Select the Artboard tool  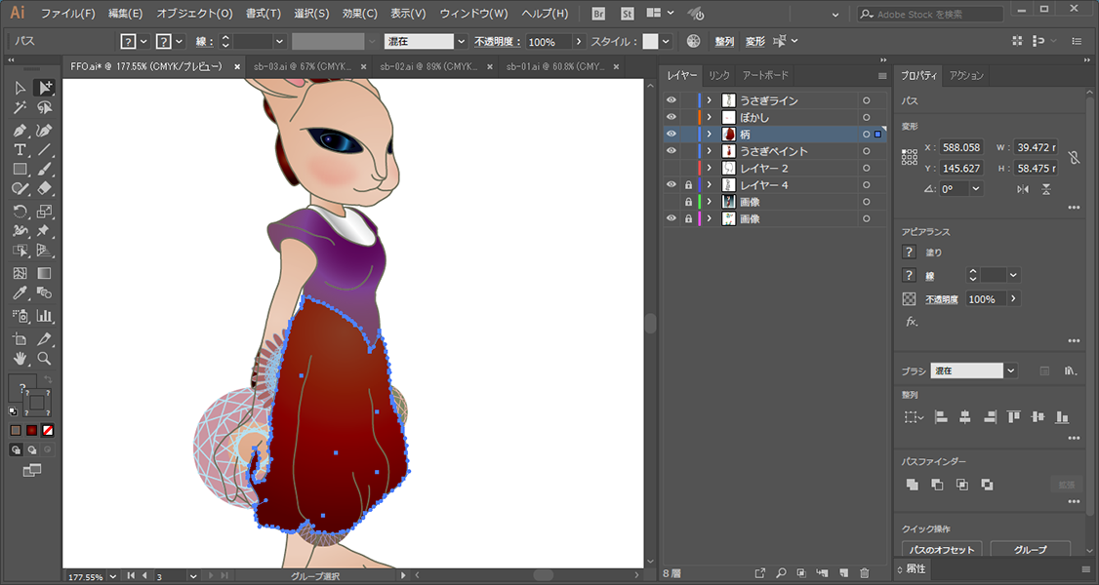point(20,339)
